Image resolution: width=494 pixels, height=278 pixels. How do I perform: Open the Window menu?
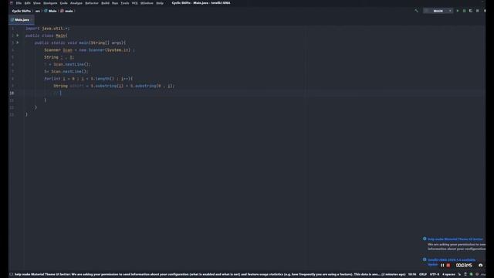[x=147, y=3]
